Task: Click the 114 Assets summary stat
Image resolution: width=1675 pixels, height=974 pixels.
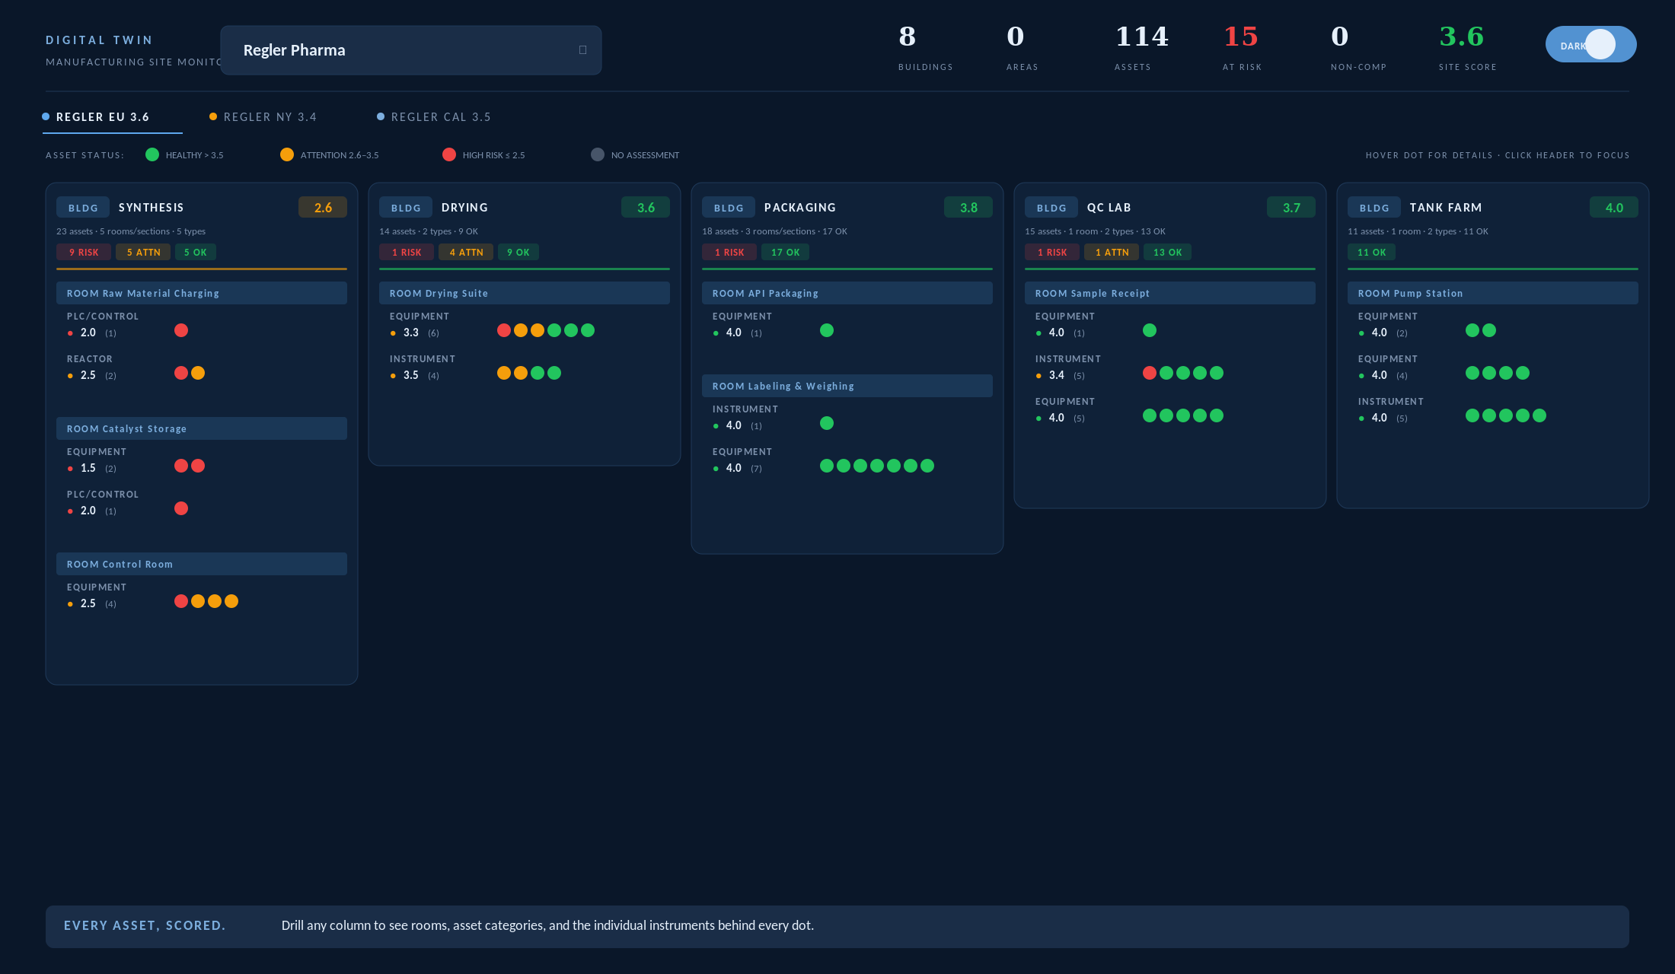Action: pos(1141,47)
